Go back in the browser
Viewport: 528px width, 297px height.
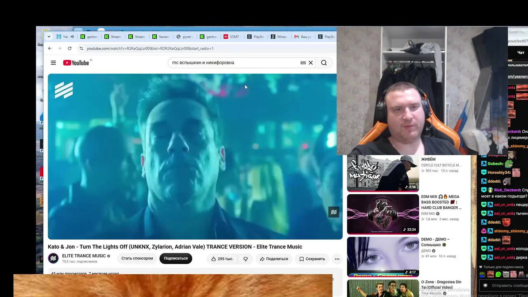(x=50, y=48)
